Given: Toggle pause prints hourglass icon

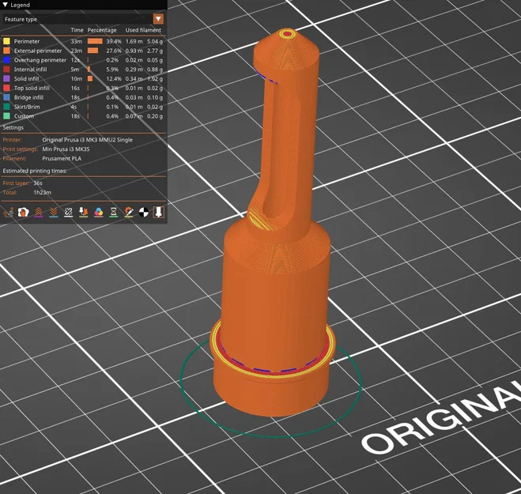Looking at the screenshot, I should coord(114,212).
